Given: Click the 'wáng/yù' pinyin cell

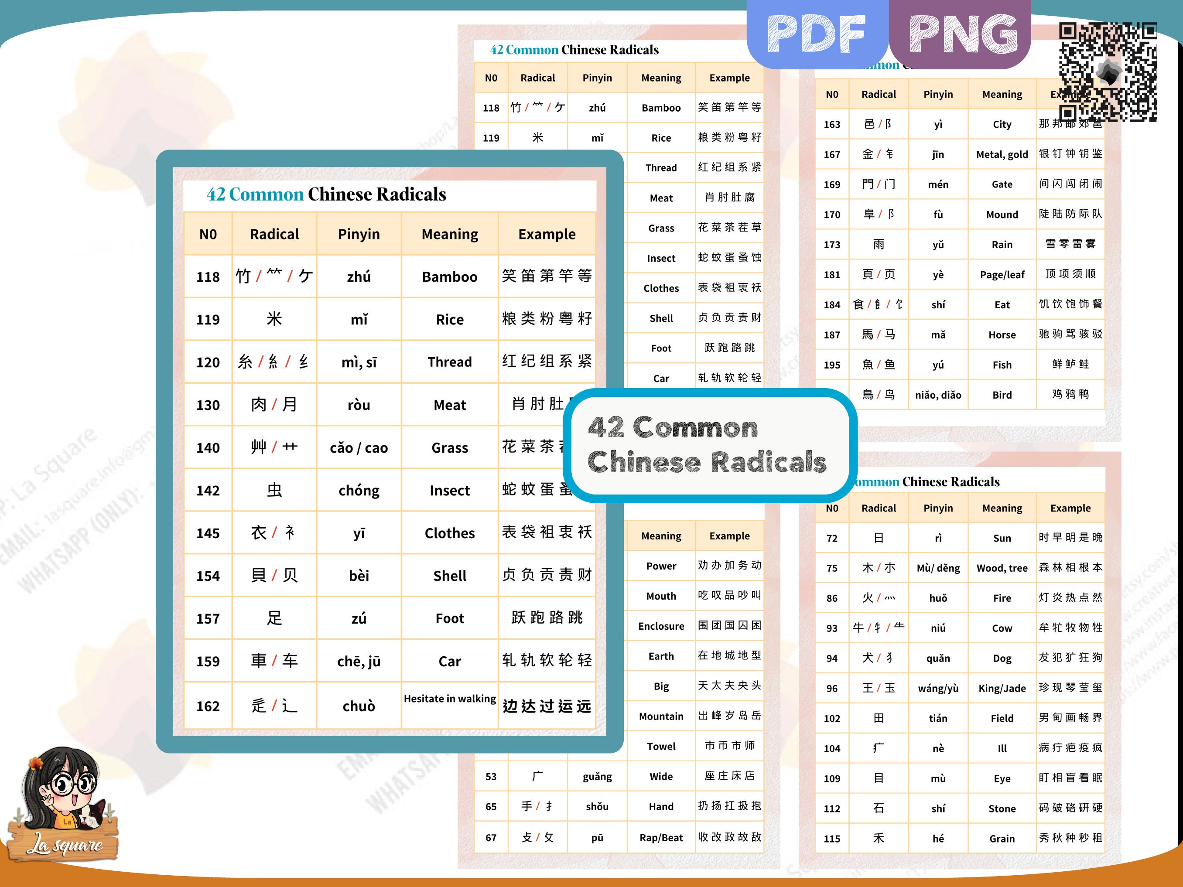Looking at the screenshot, I should [x=938, y=688].
